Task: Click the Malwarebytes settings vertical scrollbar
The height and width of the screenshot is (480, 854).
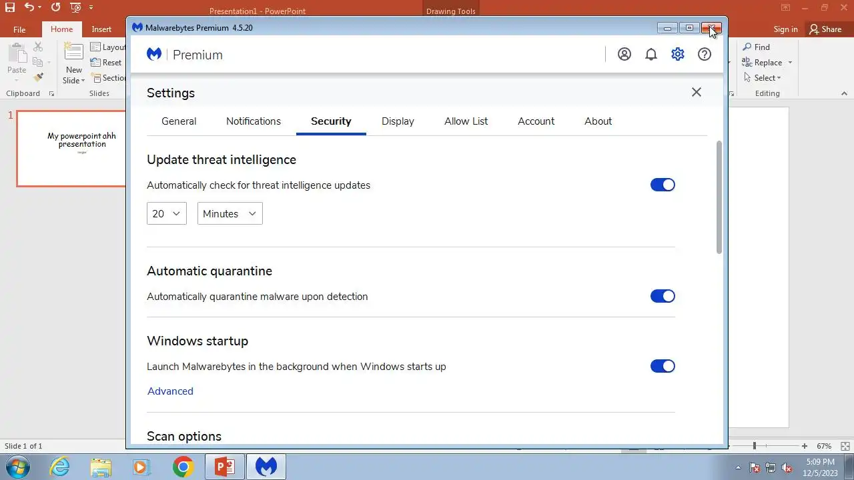Action: coord(719,197)
